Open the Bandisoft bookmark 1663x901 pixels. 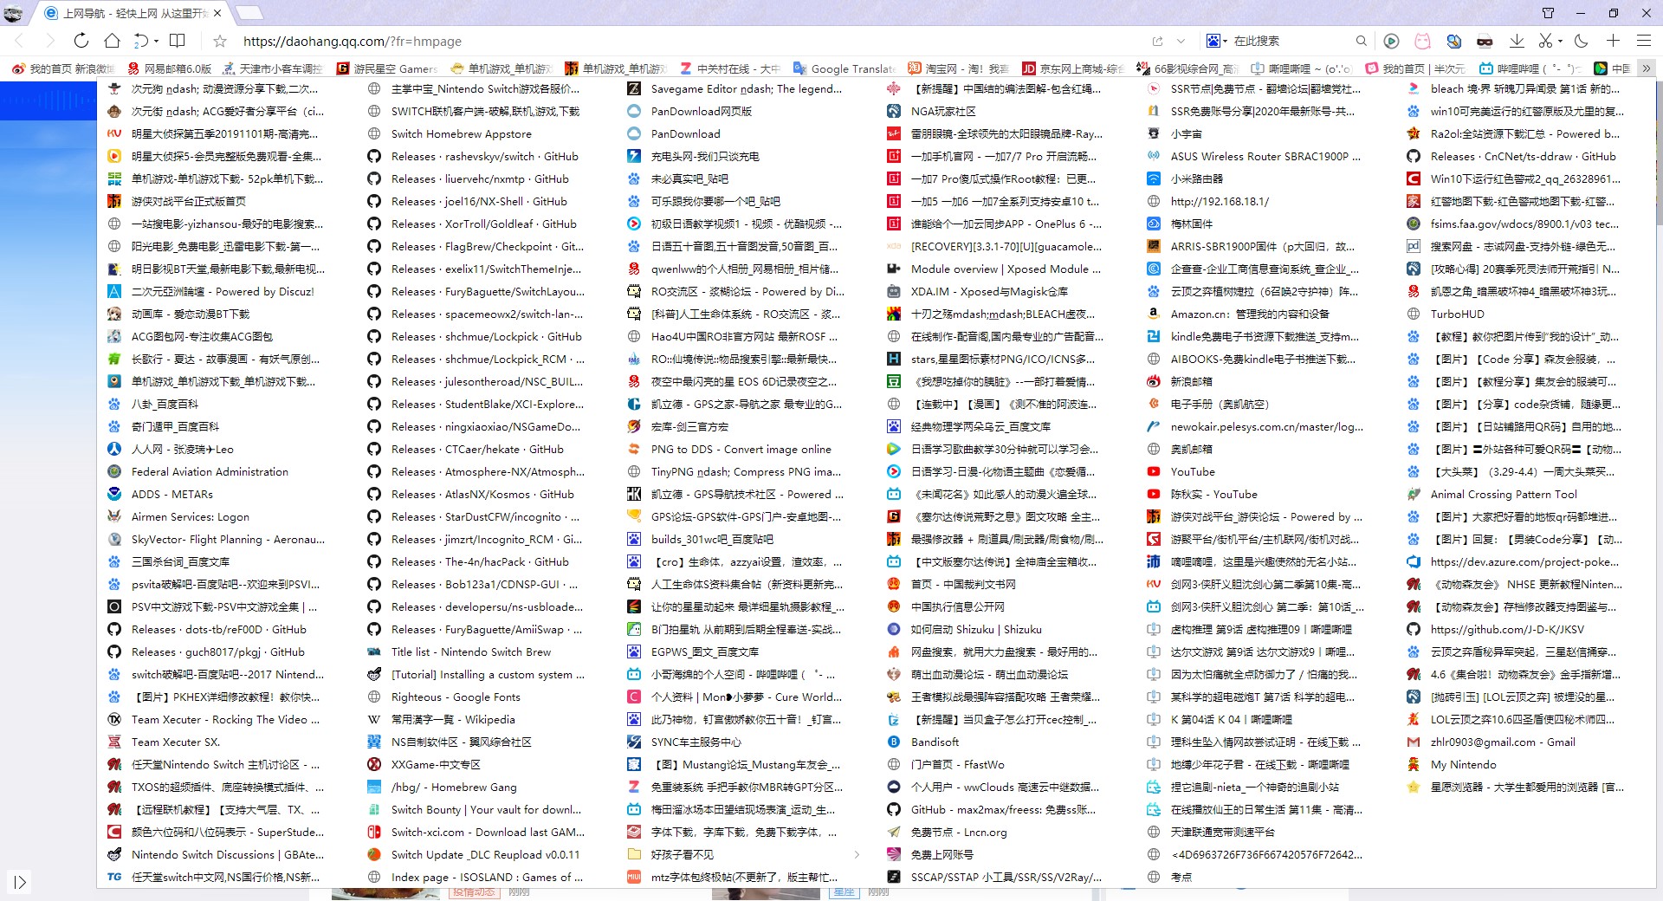(923, 742)
